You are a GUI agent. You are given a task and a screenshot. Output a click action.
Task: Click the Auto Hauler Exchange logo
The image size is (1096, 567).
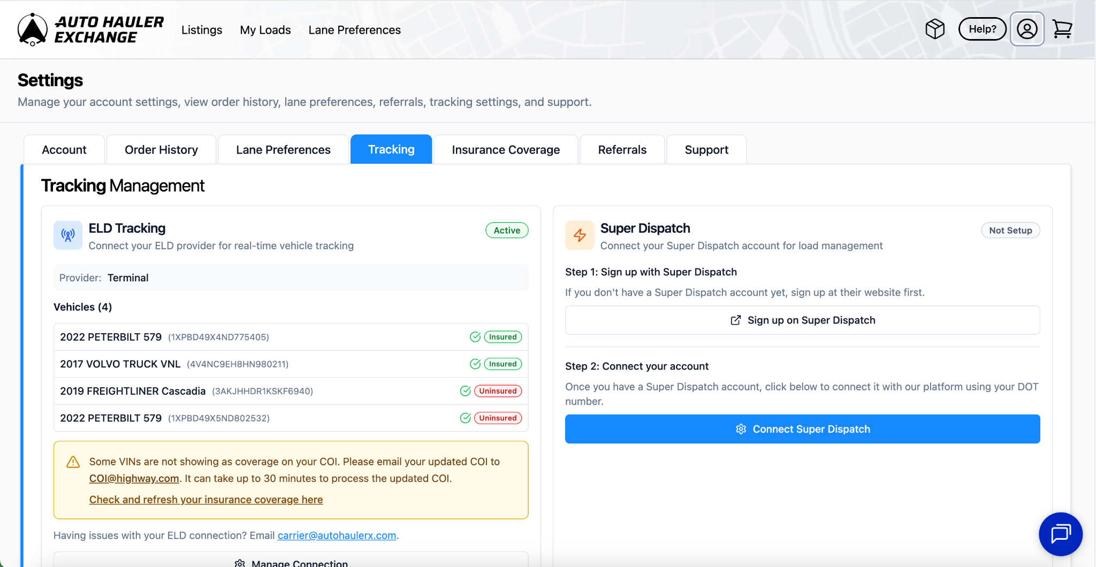pyautogui.click(x=90, y=29)
